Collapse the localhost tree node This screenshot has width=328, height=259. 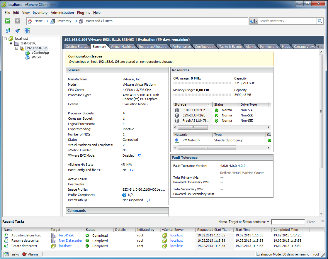6,39
